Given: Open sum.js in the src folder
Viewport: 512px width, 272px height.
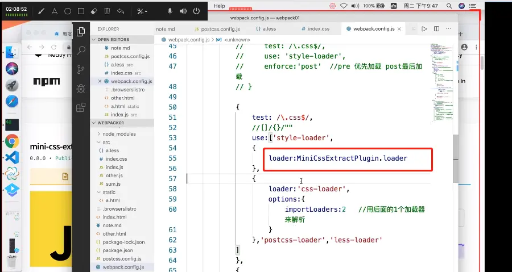Looking at the screenshot, I should click(x=113, y=184).
